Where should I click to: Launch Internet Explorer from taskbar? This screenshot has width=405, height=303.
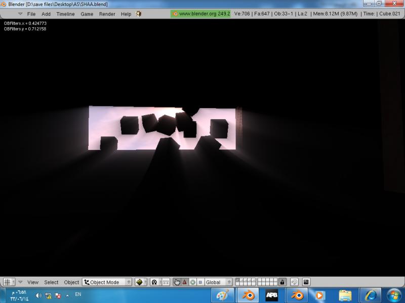pos(370,295)
